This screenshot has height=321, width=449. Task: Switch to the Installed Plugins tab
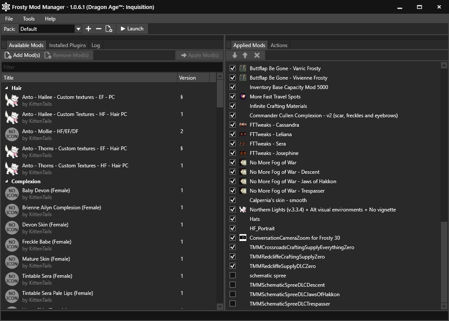pos(67,45)
